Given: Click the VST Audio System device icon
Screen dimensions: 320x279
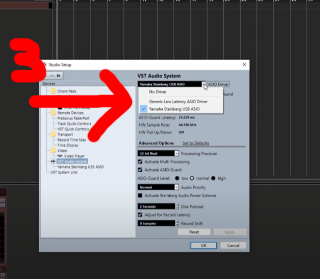Looking at the screenshot, I should click(x=53, y=161).
